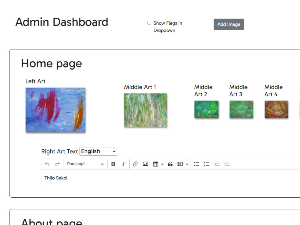Screen dimensions: 300x225
Task: Toggle Italic formatting
Action: point(123,164)
